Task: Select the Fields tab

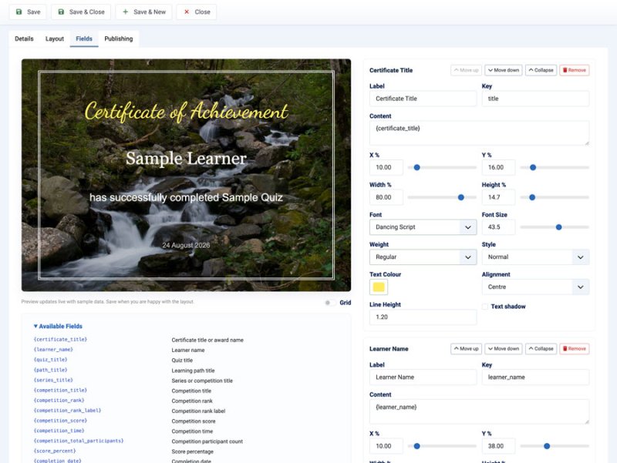Action: click(84, 39)
